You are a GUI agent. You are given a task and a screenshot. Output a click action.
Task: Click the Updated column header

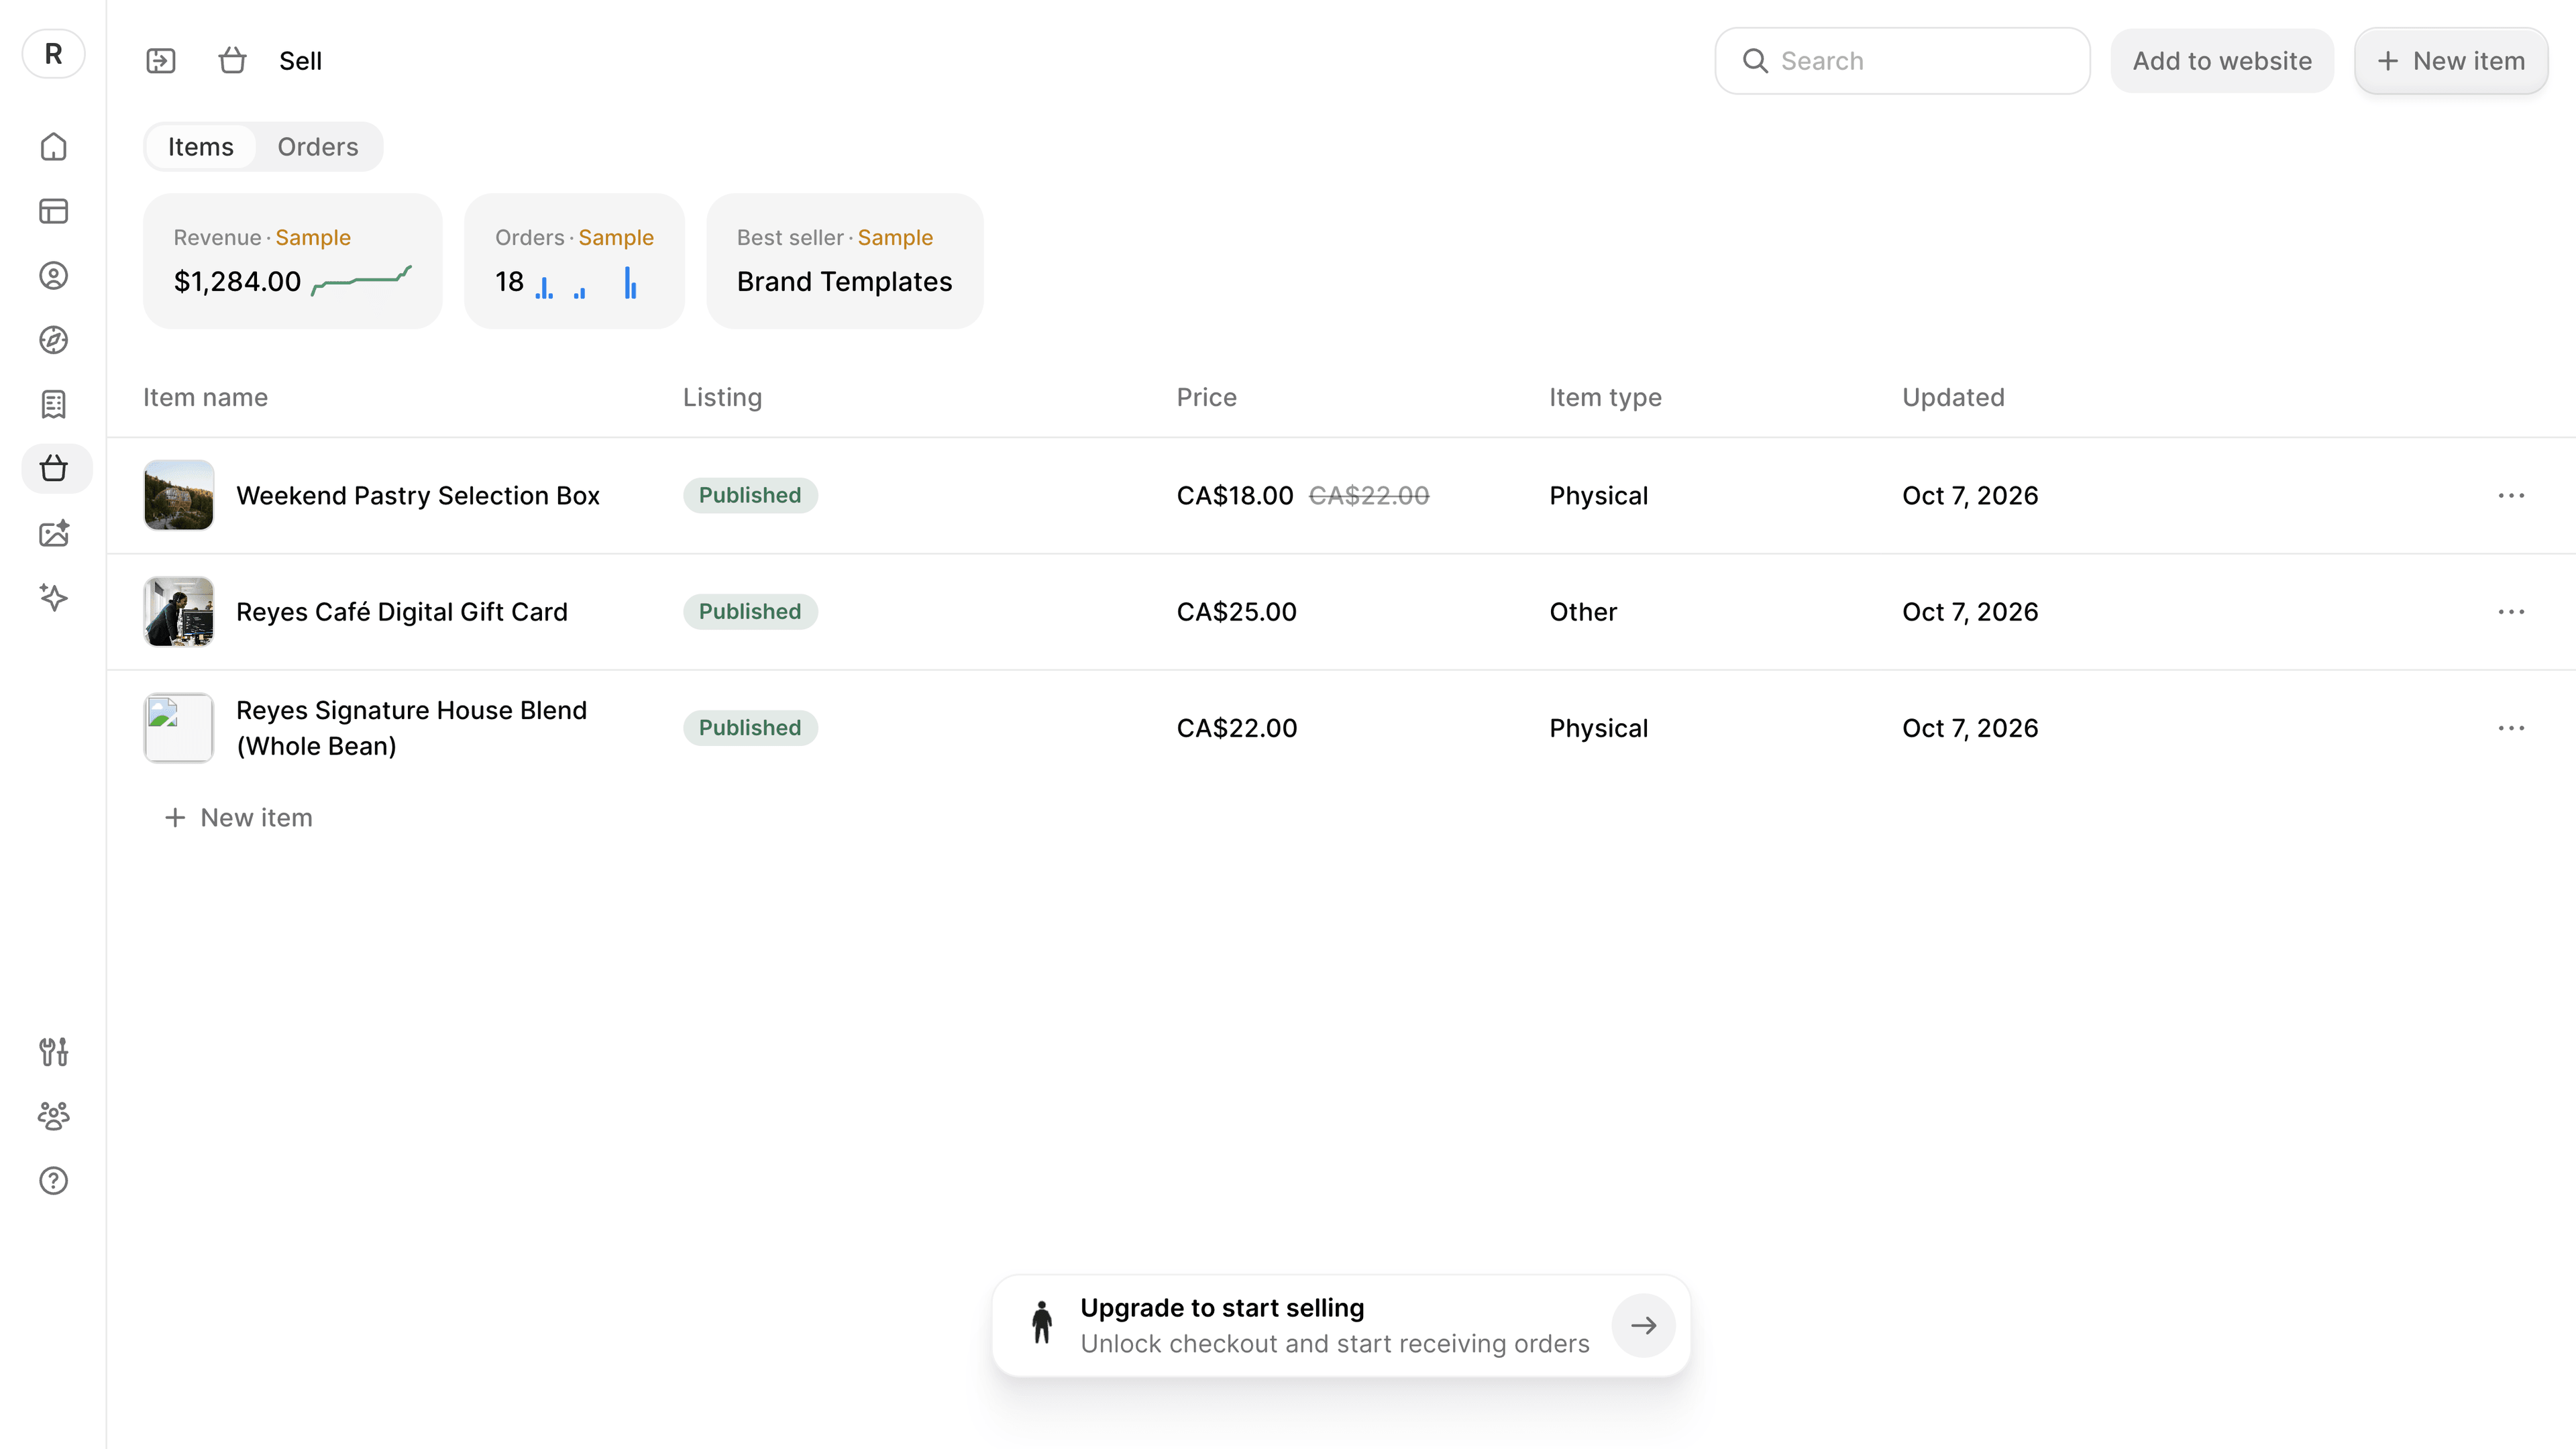1953,398
